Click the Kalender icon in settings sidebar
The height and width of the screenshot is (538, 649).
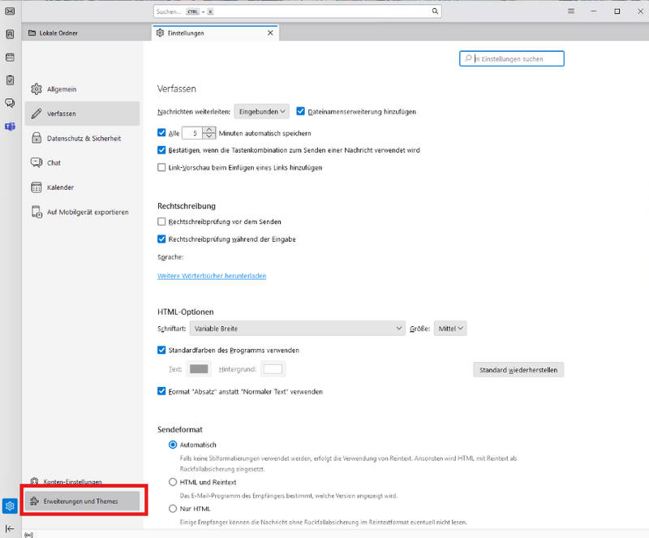tap(37, 187)
